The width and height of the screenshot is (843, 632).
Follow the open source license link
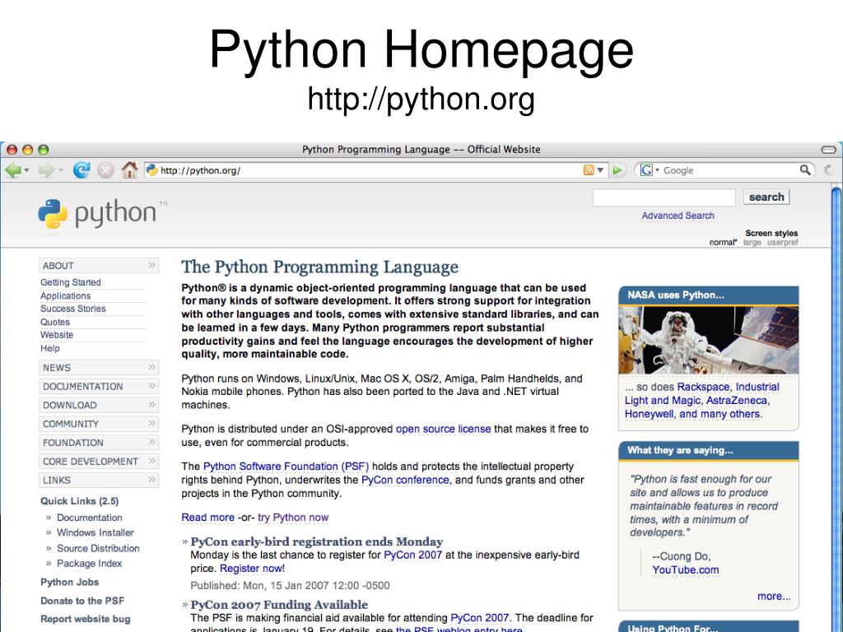click(443, 429)
